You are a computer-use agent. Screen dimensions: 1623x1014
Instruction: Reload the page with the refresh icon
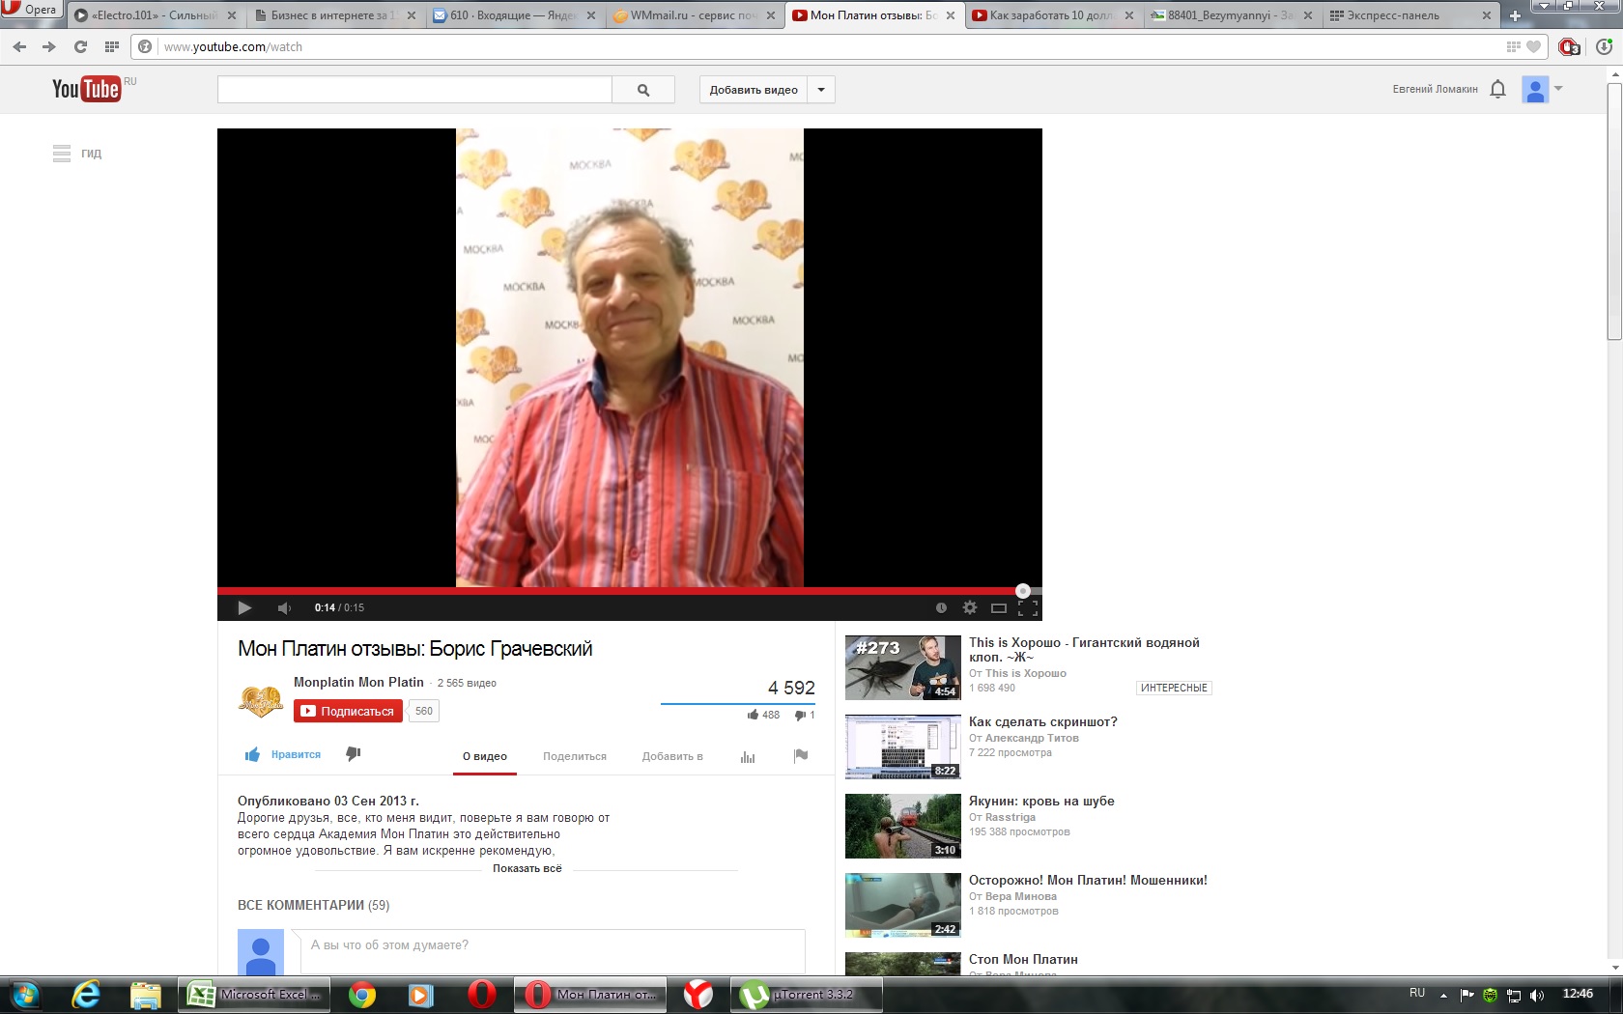[x=80, y=46]
